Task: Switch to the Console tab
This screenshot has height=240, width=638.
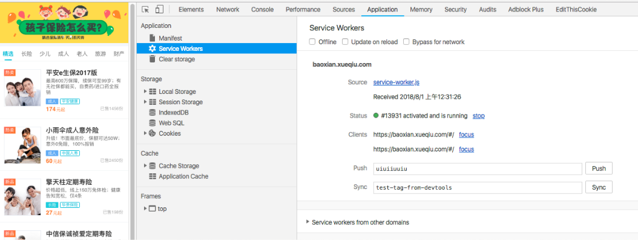Action: [263, 9]
